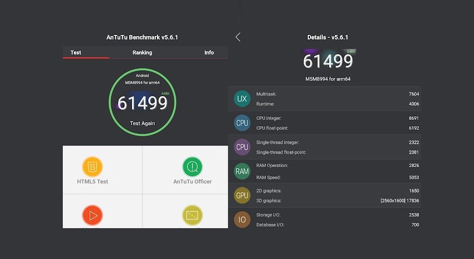Click the Storage I/O label

(x=269, y=215)
